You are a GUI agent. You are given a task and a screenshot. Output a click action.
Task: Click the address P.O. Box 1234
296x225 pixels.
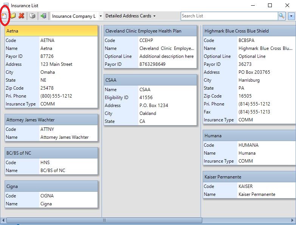coord(153,106)
